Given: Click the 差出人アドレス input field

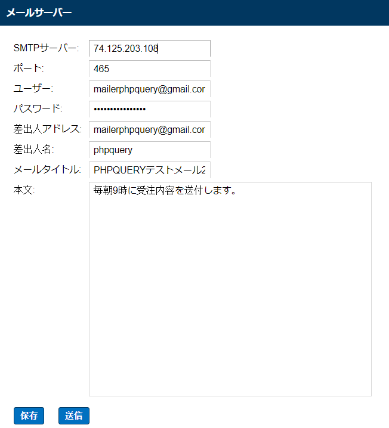Looking at the screenshot, I should [x=150, y=129].
